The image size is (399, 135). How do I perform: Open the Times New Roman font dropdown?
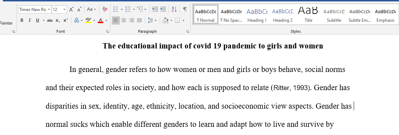tap(49, 10)
